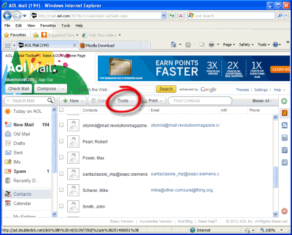The width and height of the screenshot is (292, 235).
Task: Click the mail folder list scrollbar thumb
Action: 55,142
